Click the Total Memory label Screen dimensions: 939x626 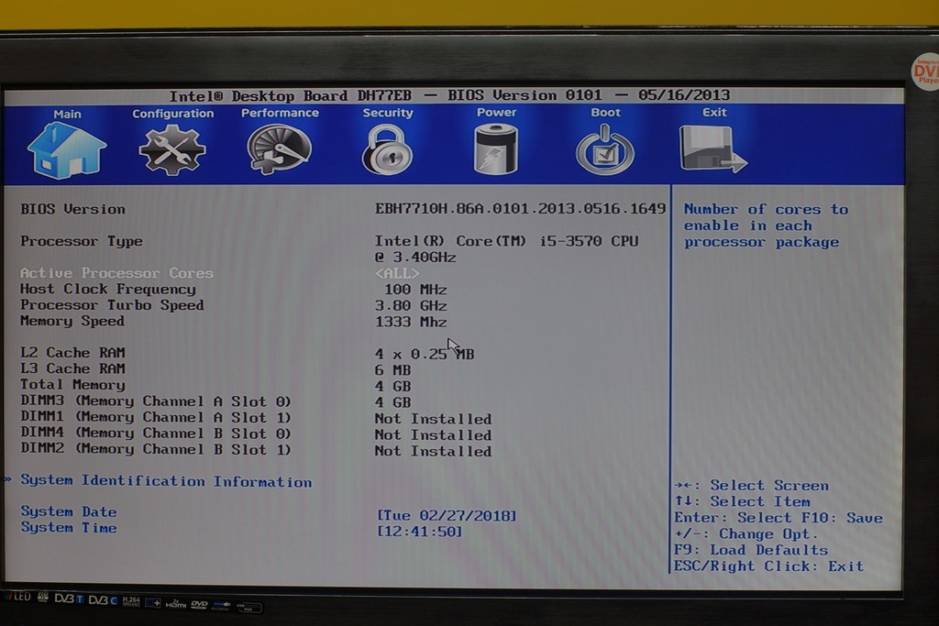pyautogui.click(x=72, y=385)
